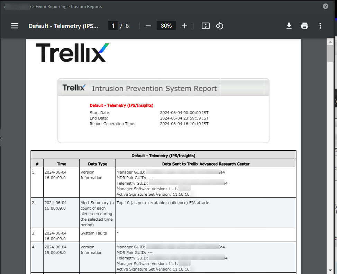This screenshot has height=274, width=337.
Task: Click the 'Time' column header
Action: 62,164
